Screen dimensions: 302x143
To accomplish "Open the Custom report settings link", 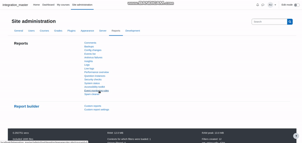I will point(97,110).
